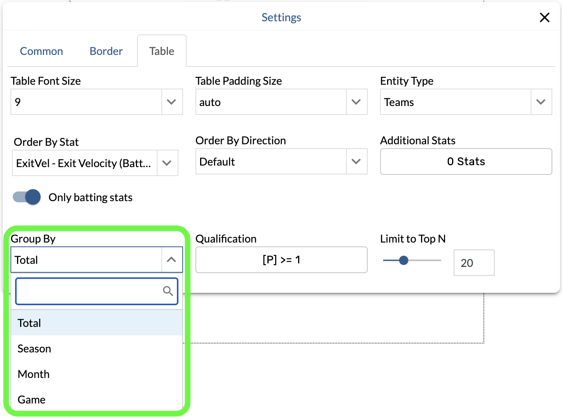Screen dimensions: 562x417
Task: Click the Limit to Top N slider handle
Action: [x=403, y=260]
